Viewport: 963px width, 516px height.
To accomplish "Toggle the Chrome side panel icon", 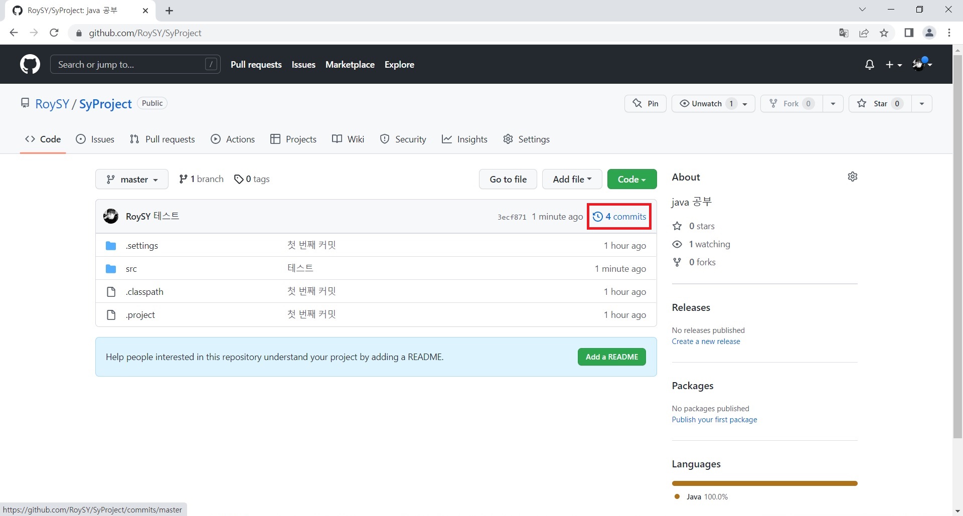I will 909,33.
